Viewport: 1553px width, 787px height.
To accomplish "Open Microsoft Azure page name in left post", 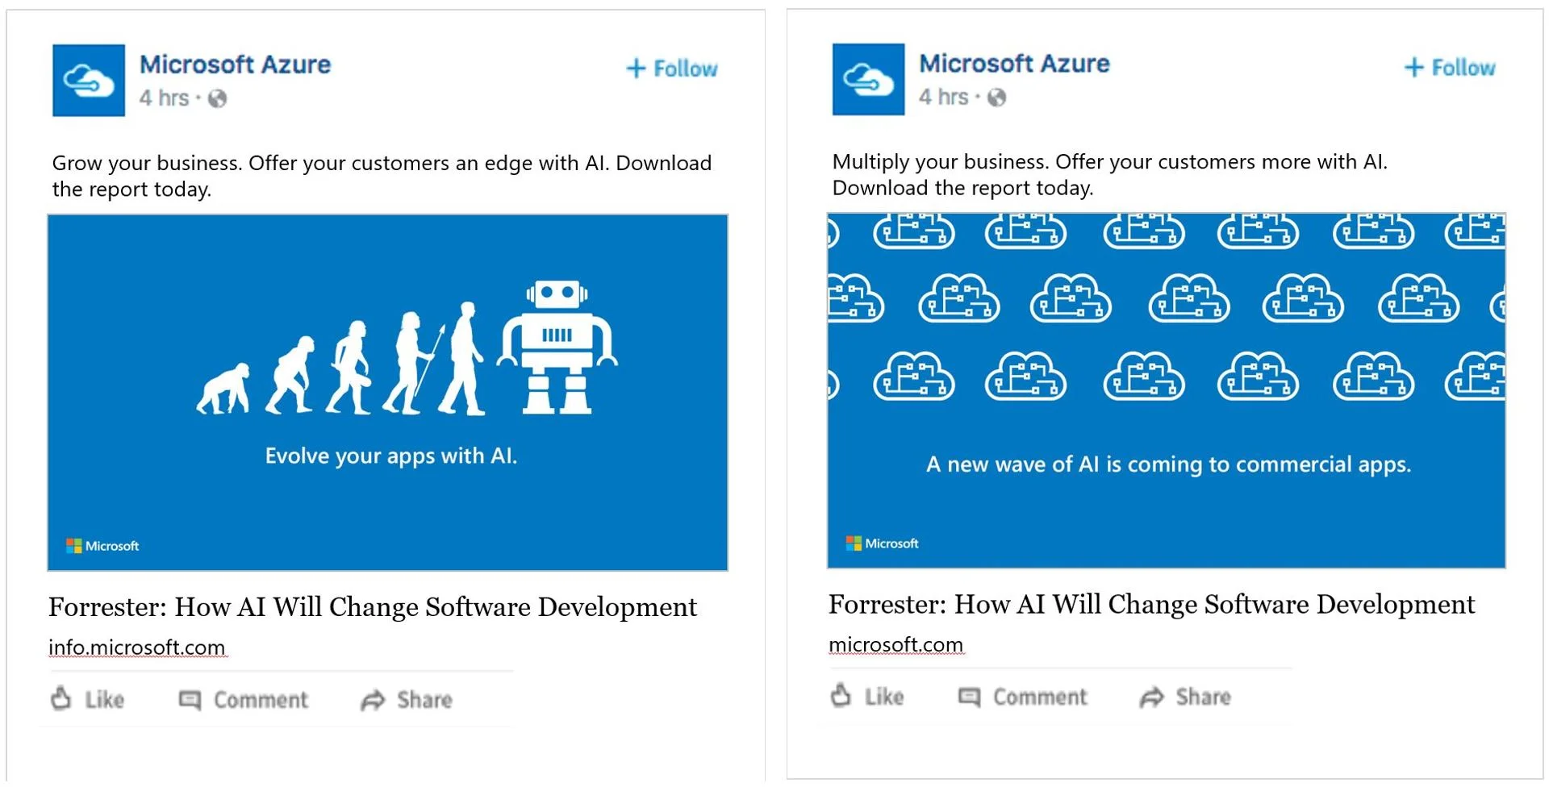I will [236, 65].
